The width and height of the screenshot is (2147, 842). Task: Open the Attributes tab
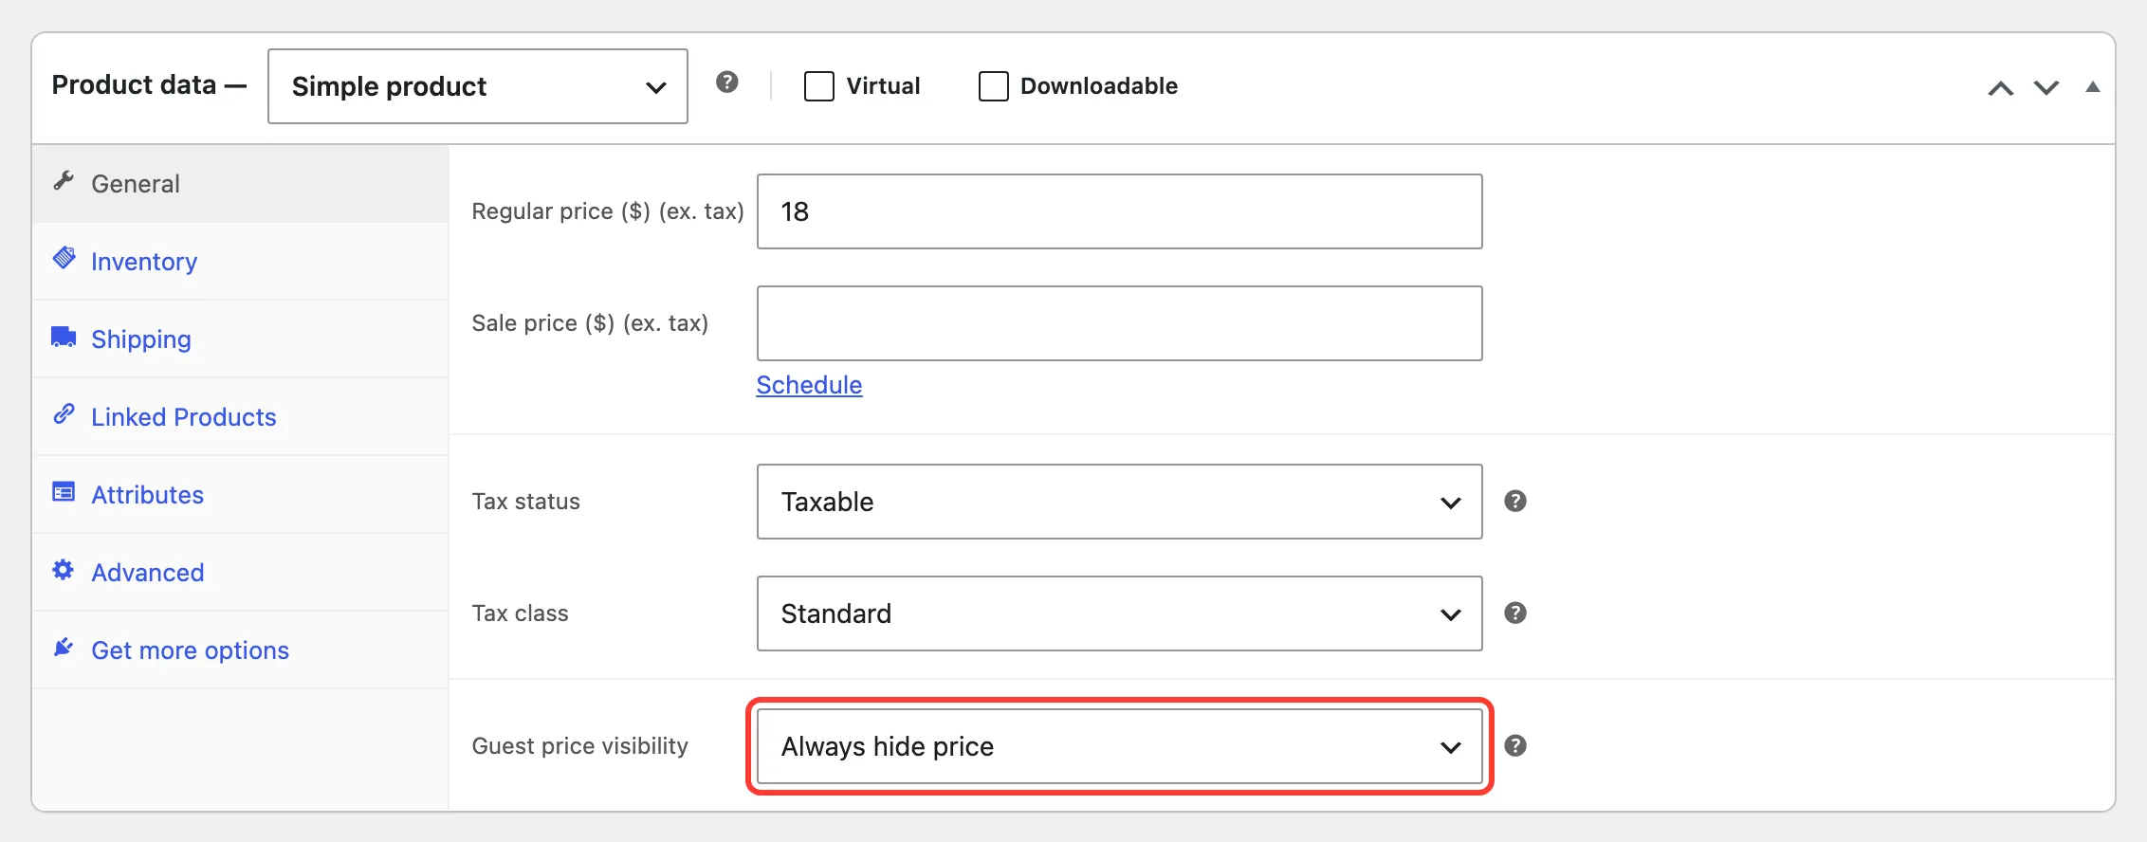pos(241,495)
